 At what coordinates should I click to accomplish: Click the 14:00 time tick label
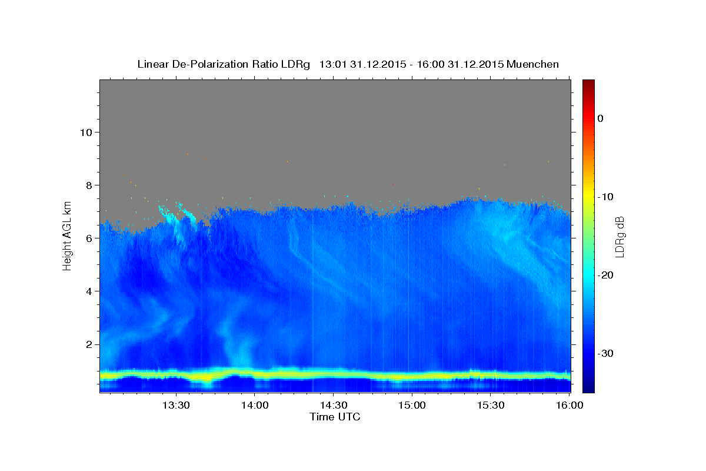click(254, 406)
